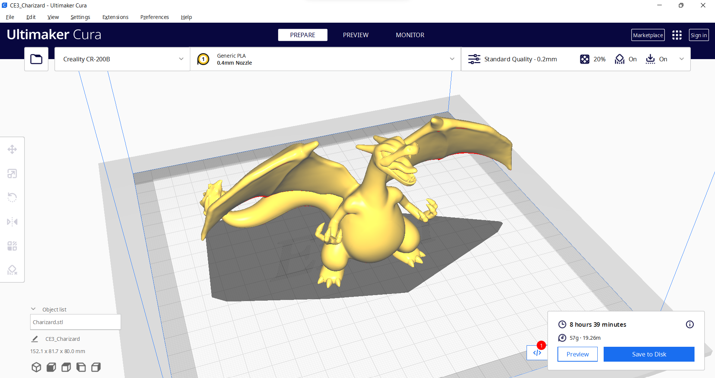
Task: Open the Ultimaker apps grid icon
Action: (677, 35)
